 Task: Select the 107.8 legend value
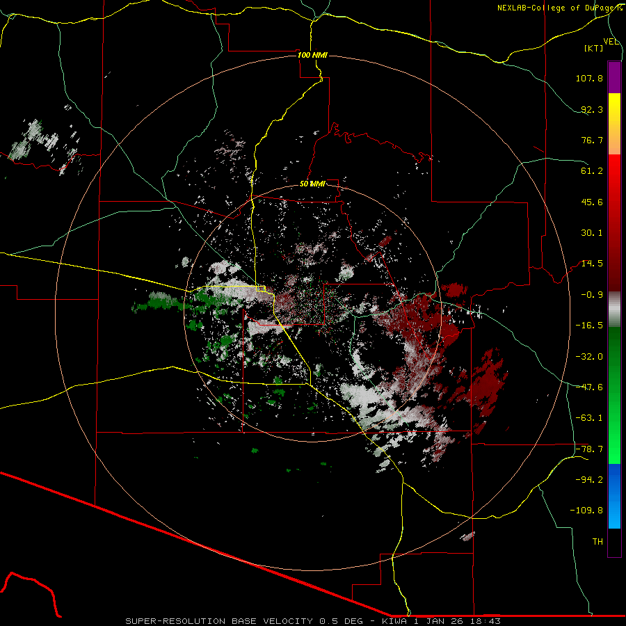(x=589, y=78)
